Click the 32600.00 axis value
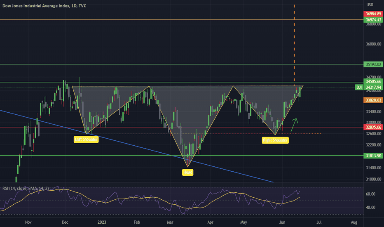384x227 pixels. click(373, 134)
